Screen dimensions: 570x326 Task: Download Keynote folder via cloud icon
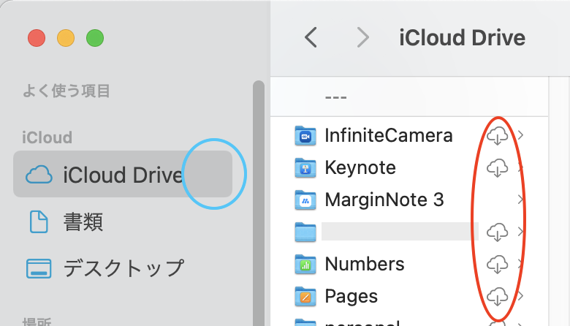[x=497, y=167]
